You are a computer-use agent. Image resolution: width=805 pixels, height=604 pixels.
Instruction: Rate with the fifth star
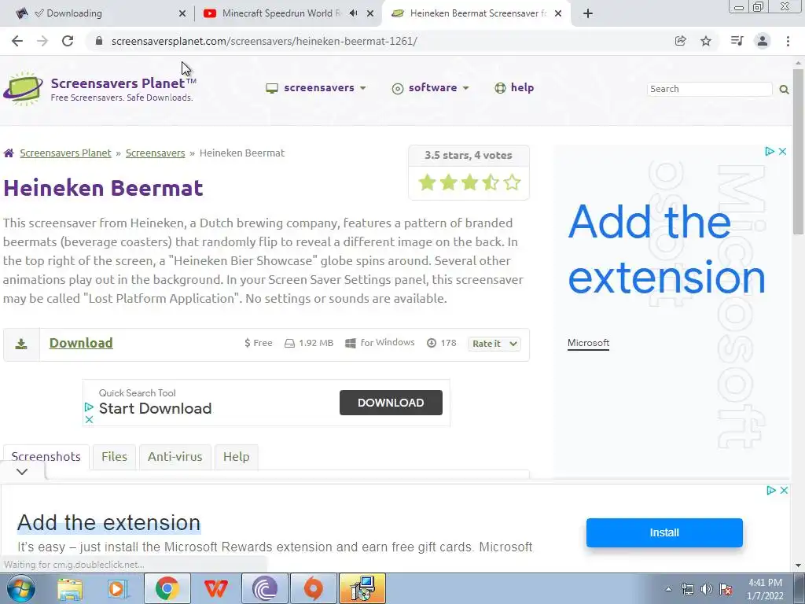[512, 182]
